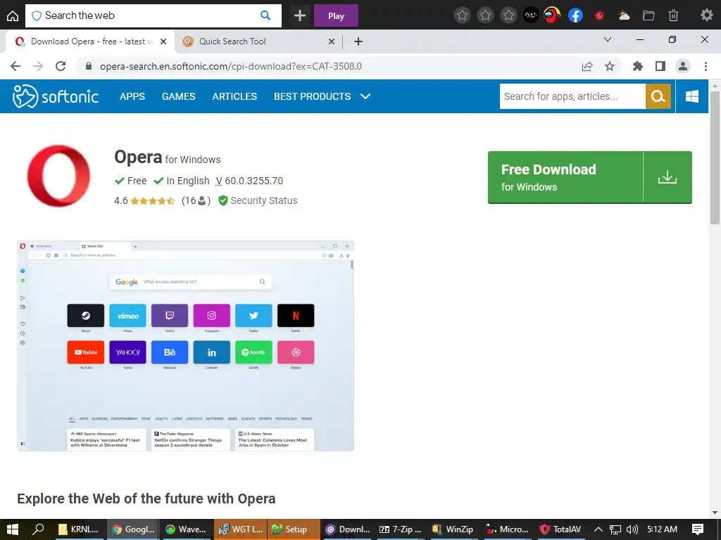This screenshot has height=540, width=721.
Task: Click the Security Status link
Action: click(x=263, y=200)
